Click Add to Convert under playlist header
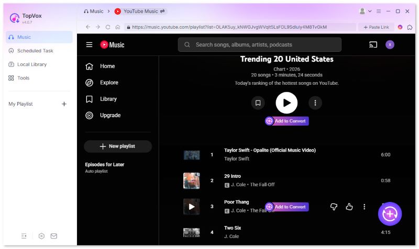The image size is (419, 249). pos(287,121)
